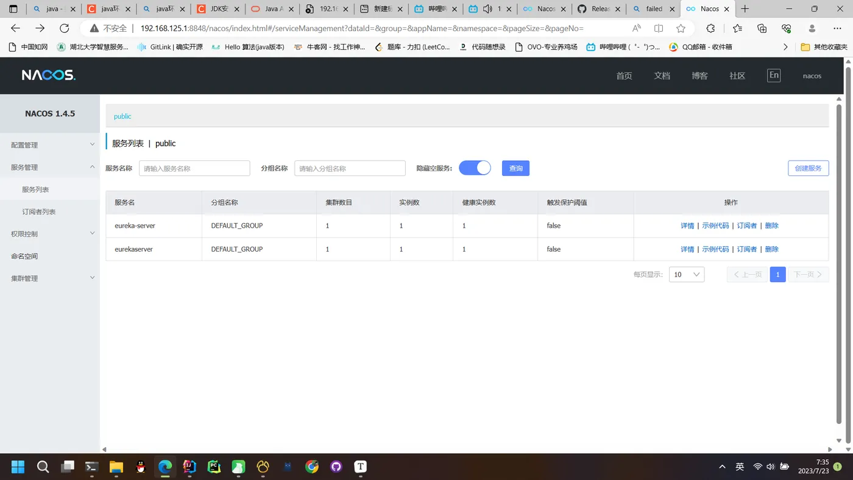Open taskbar search magnifier
Image resolution: width=853 pixels, height=480 pixels.
(x=43, y=467)
